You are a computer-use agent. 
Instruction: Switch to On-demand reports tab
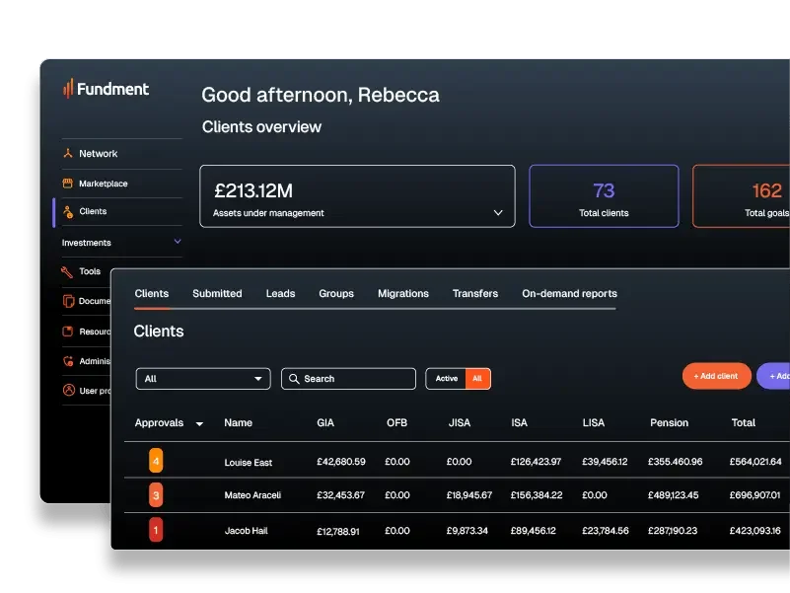[x=569, y=293]
